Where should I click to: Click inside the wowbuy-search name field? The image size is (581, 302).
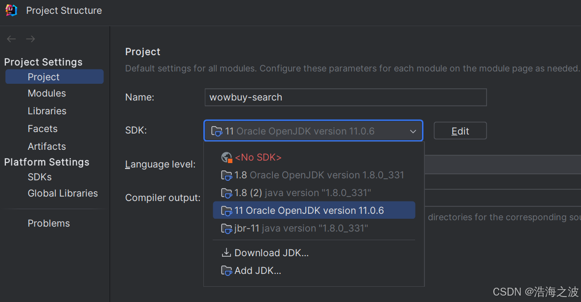[x=345, y=97]
